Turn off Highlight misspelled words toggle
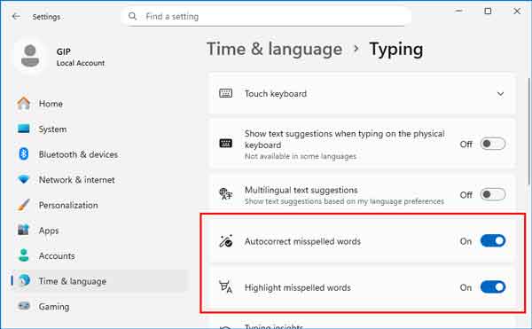Screen dimensions: 532x329 point(493,287)
